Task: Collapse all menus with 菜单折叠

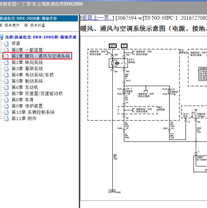Action: pos(38,25)
